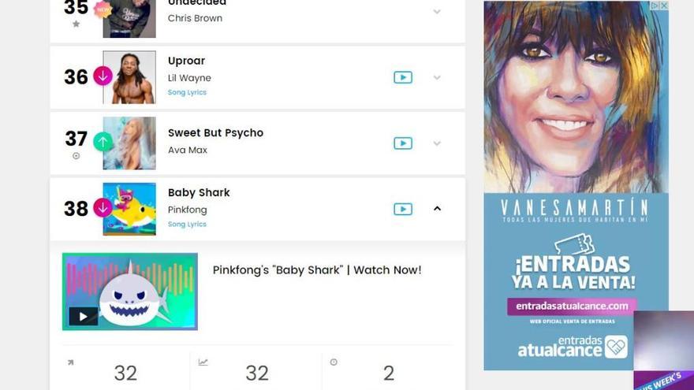Image resolution: width=694 pixels, height=390 pixels.
Task: Click the Pinkfong's "Baby Shark" Watch Now title
Action: [317, 270]
